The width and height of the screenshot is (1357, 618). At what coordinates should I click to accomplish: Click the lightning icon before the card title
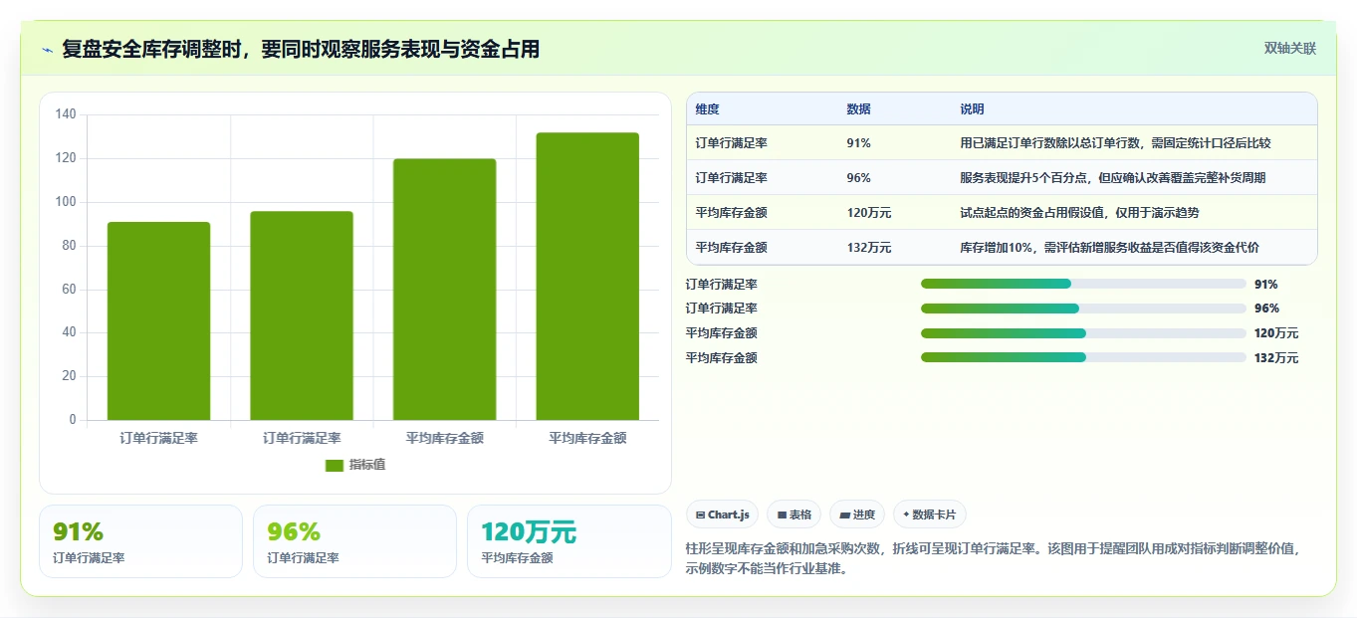click(x=47, y=49)
